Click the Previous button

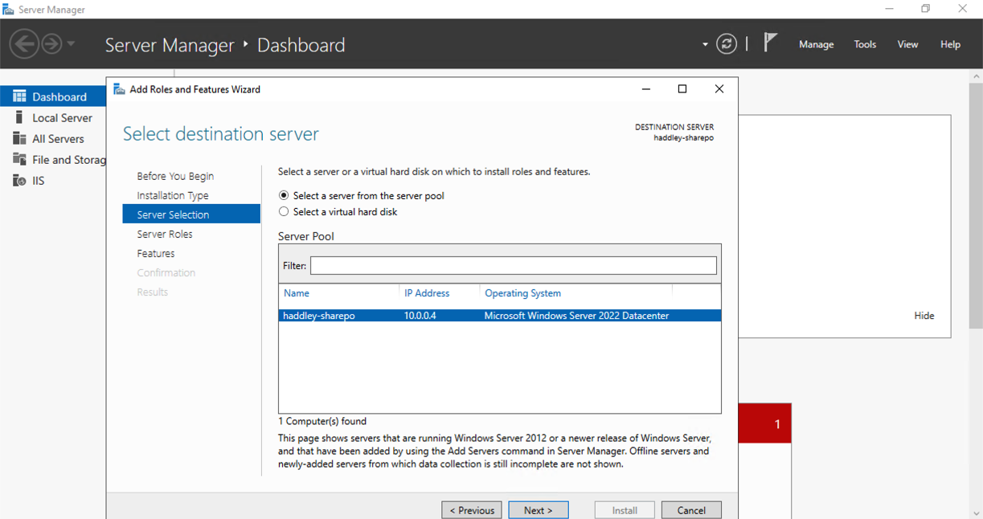tap(472, 510)
